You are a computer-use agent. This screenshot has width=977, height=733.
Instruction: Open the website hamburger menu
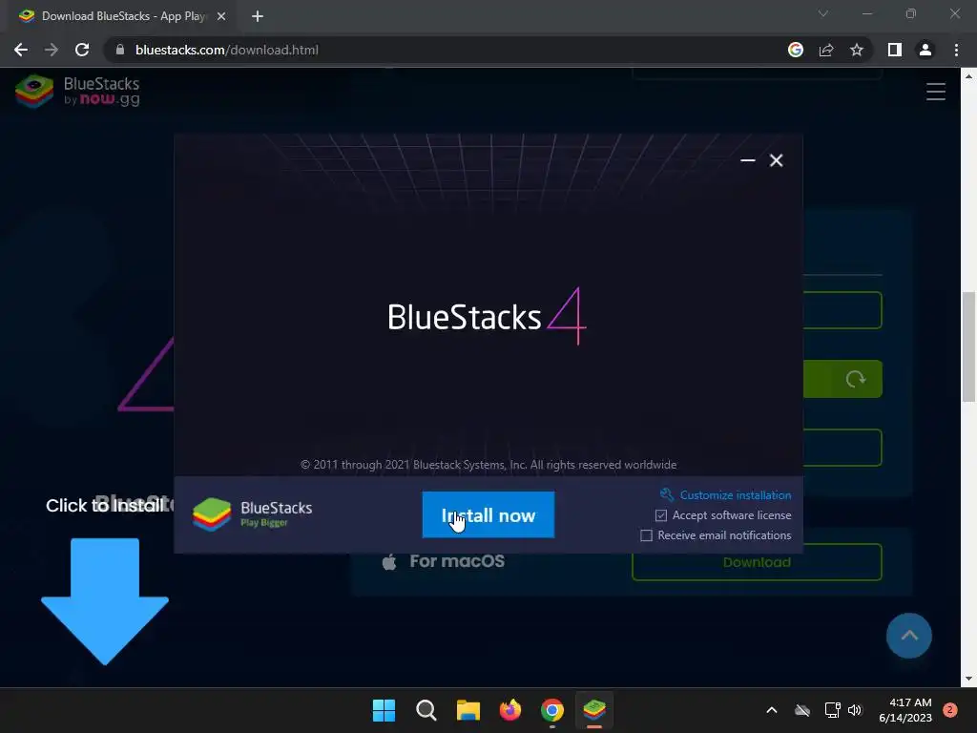935,92
